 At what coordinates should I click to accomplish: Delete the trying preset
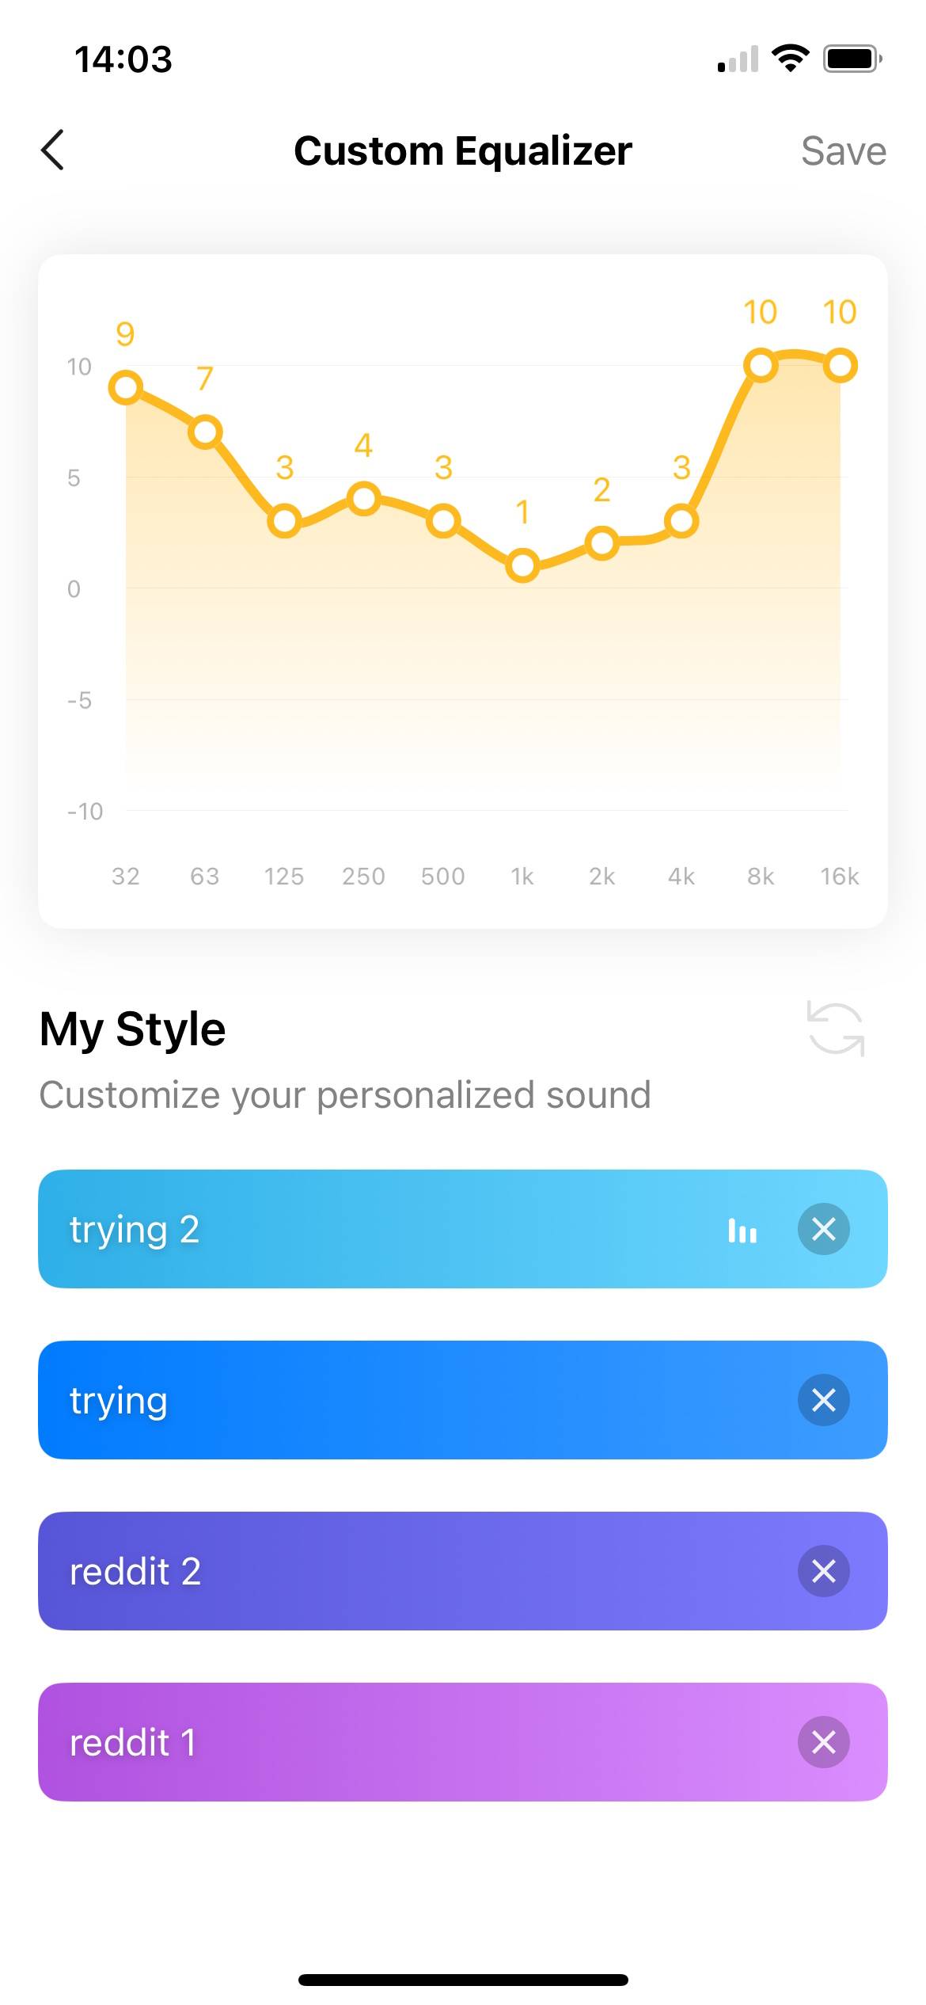[823, 1400]
